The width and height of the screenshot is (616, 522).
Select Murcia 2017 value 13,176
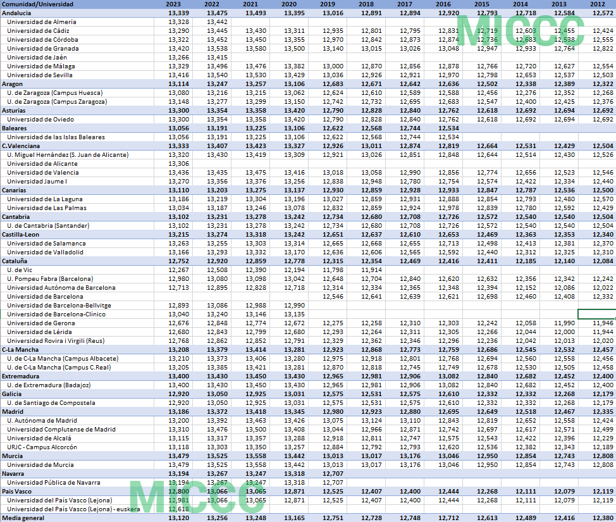(x=410, y=456)
